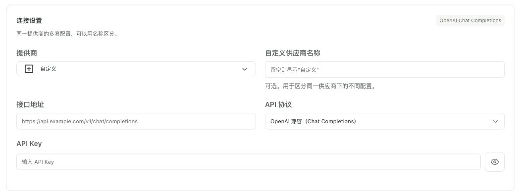Click the 接口地址 label
The width and height of the screenshot is (521, 196).
pyautogui.click(x=30, y=104)
